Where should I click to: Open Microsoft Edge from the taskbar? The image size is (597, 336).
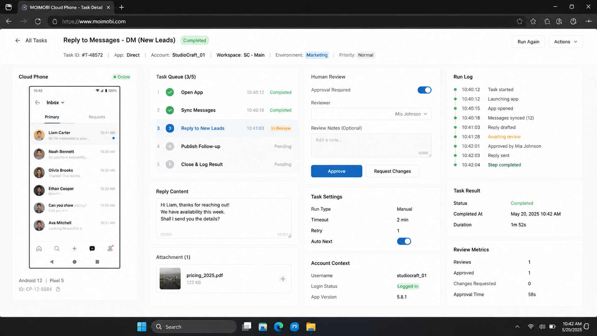click(x=279, y=326)
